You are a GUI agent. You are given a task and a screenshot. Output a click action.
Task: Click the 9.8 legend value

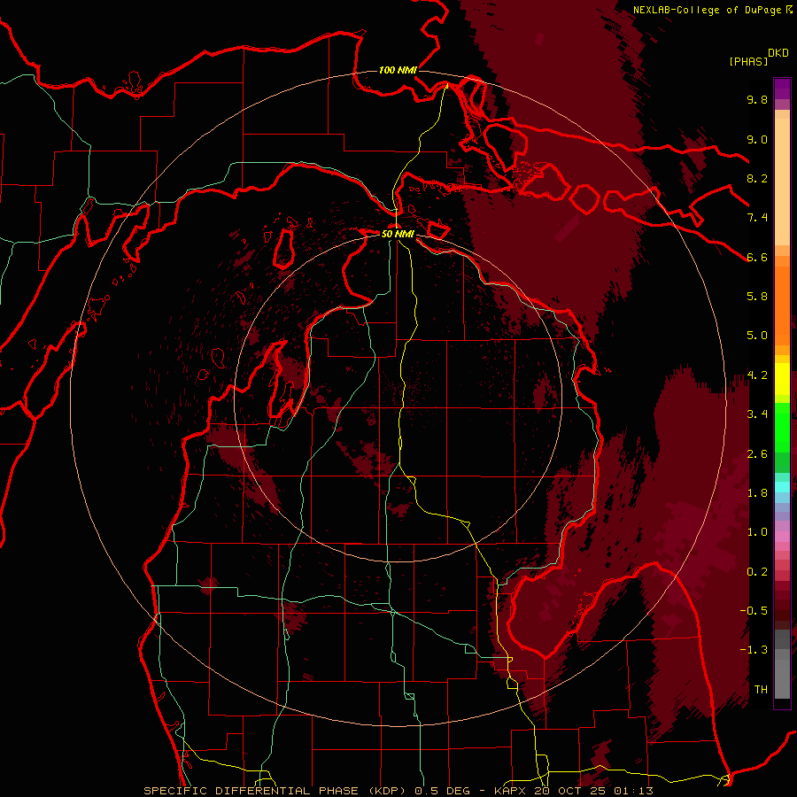[x=757, y=99]
